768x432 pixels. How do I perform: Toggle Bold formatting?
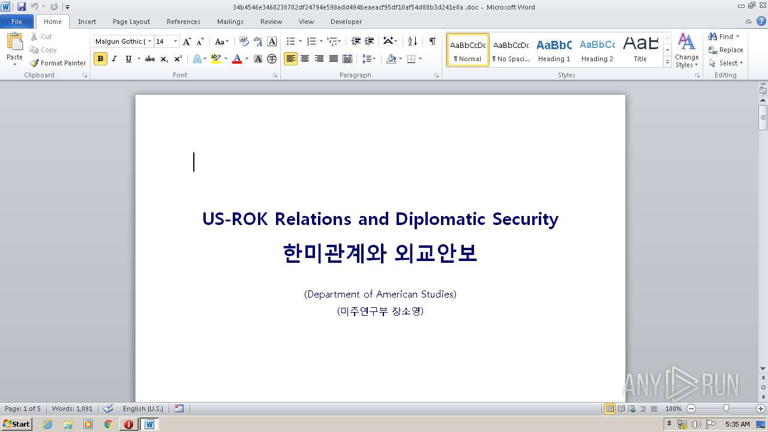tap(100, 59)
